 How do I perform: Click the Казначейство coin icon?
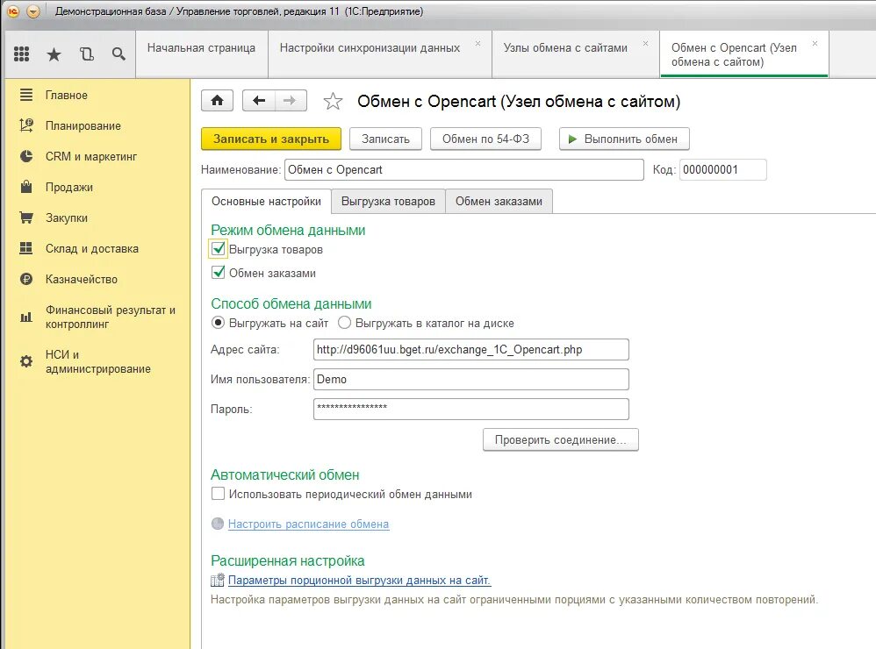(x=26, y=279)
